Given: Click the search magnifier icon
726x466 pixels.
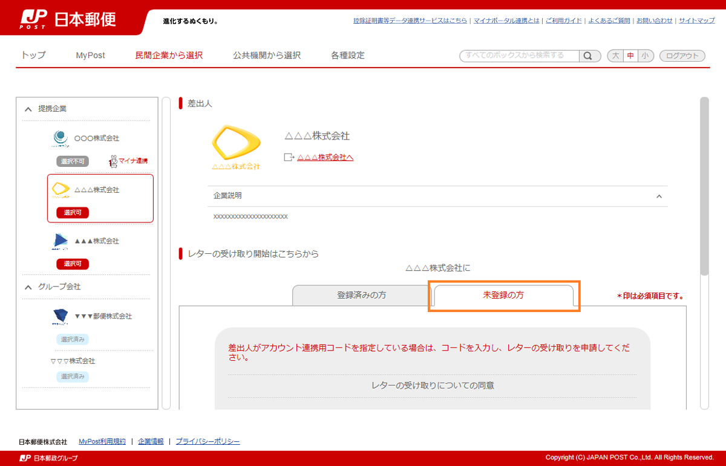Looking at the screenshot, I should (587, 56).
